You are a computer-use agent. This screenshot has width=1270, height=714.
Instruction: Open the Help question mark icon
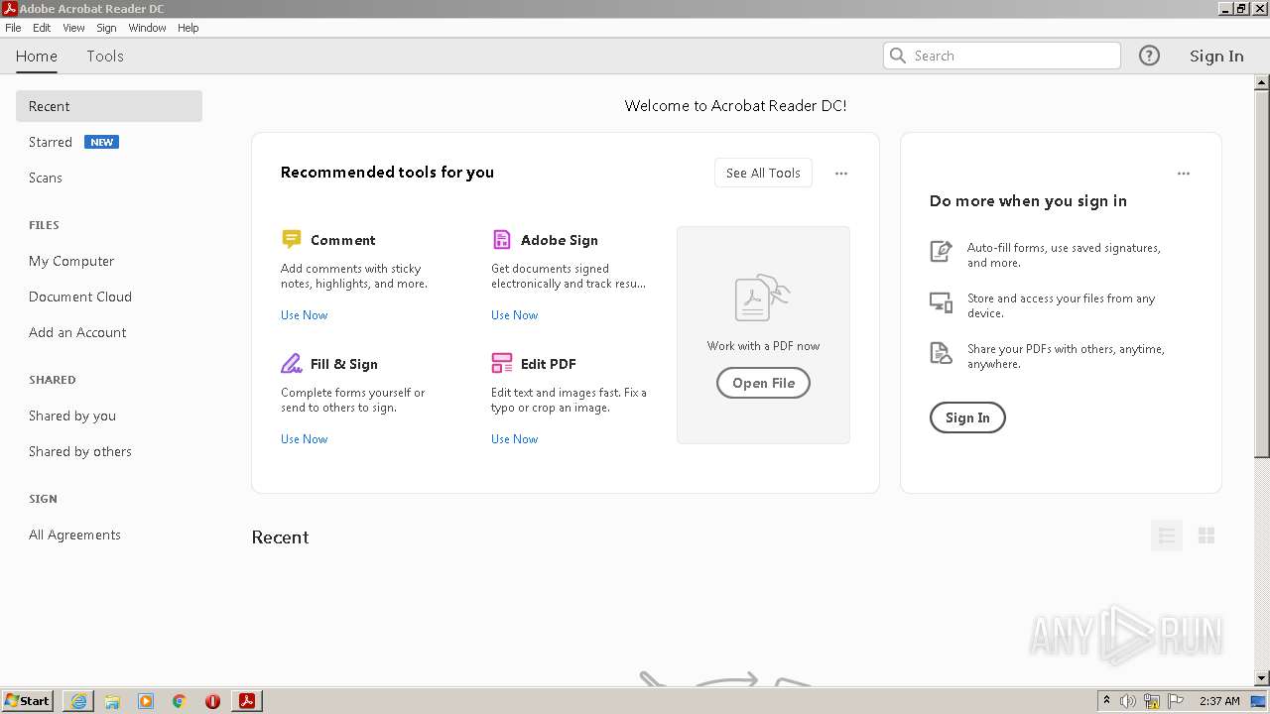[1149, 56]
